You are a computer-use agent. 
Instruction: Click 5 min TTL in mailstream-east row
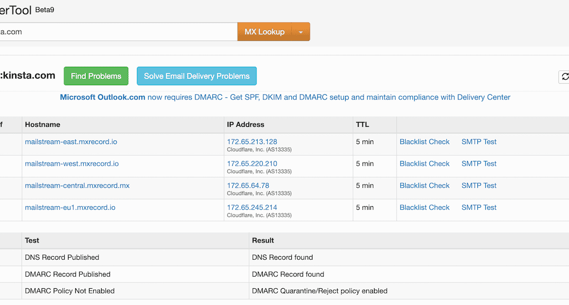(365, 141)
